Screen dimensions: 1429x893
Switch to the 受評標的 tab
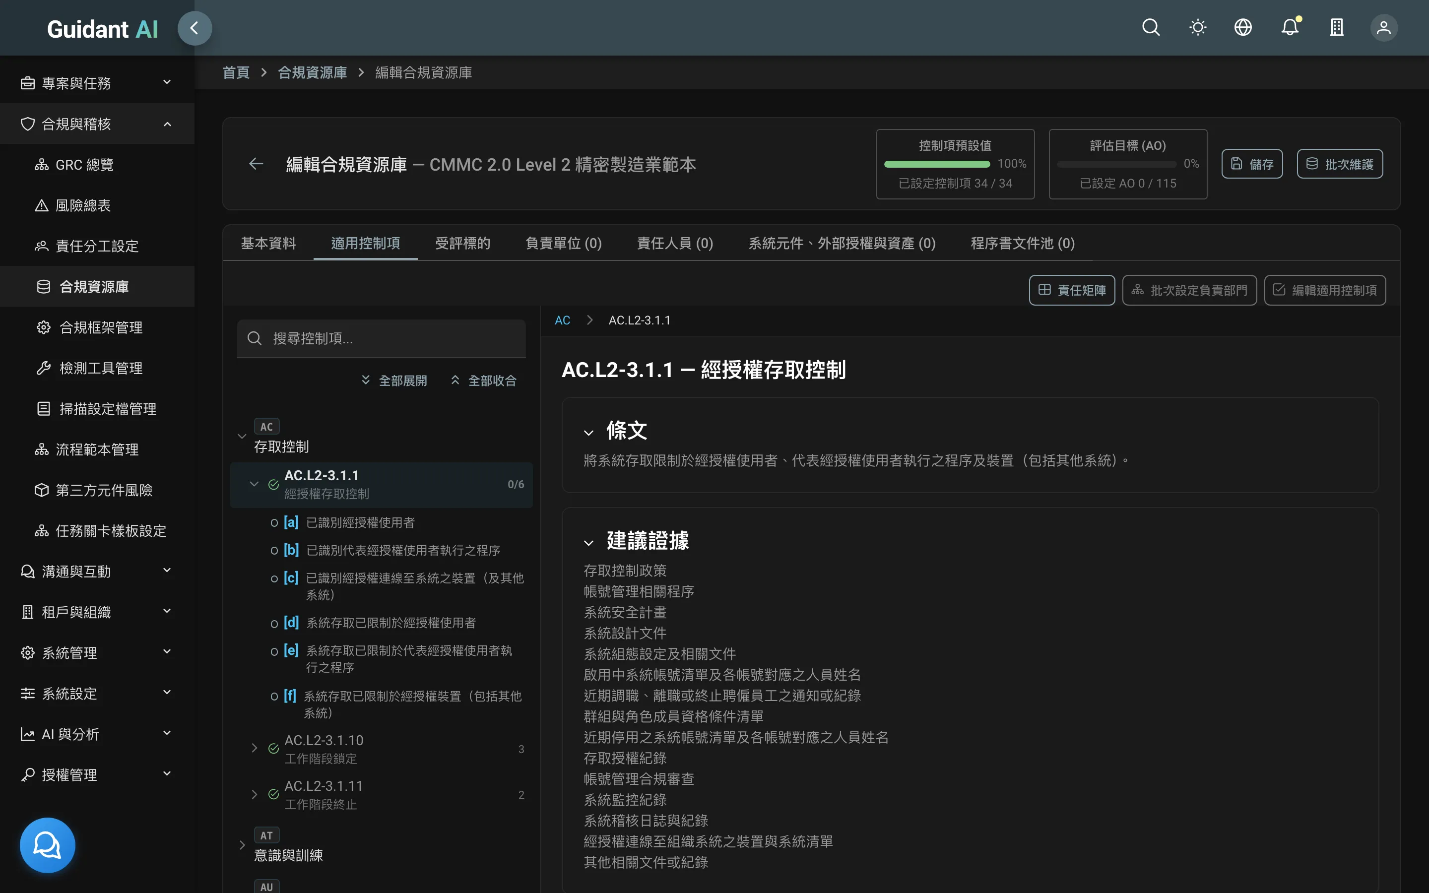point(462,243)
